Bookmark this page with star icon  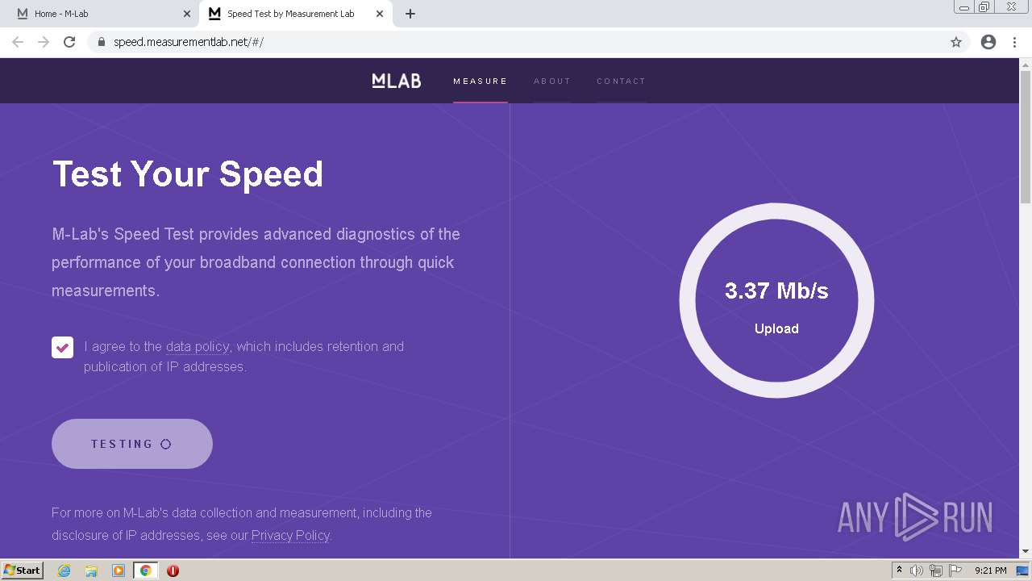coord(956,42)
